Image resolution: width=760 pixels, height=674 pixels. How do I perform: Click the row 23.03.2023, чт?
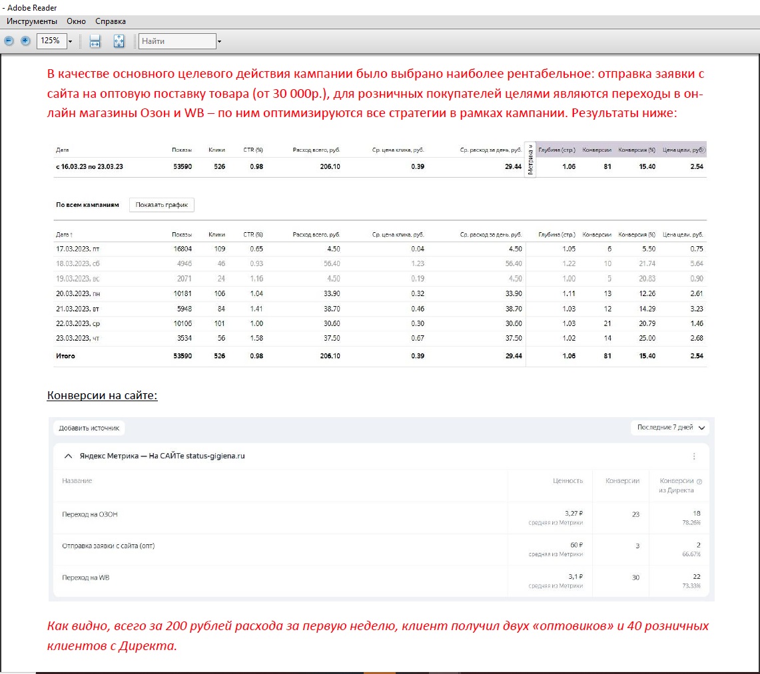click(380, 339)
